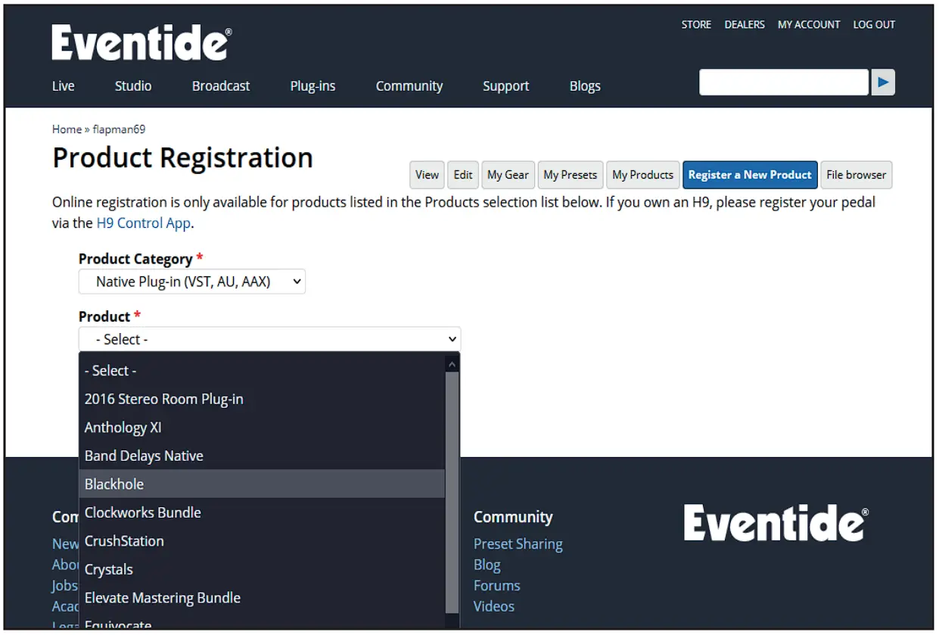Open the Product Category dropdown
The height and width of the screenshot is (635, 939).
[x=192, y=282]
